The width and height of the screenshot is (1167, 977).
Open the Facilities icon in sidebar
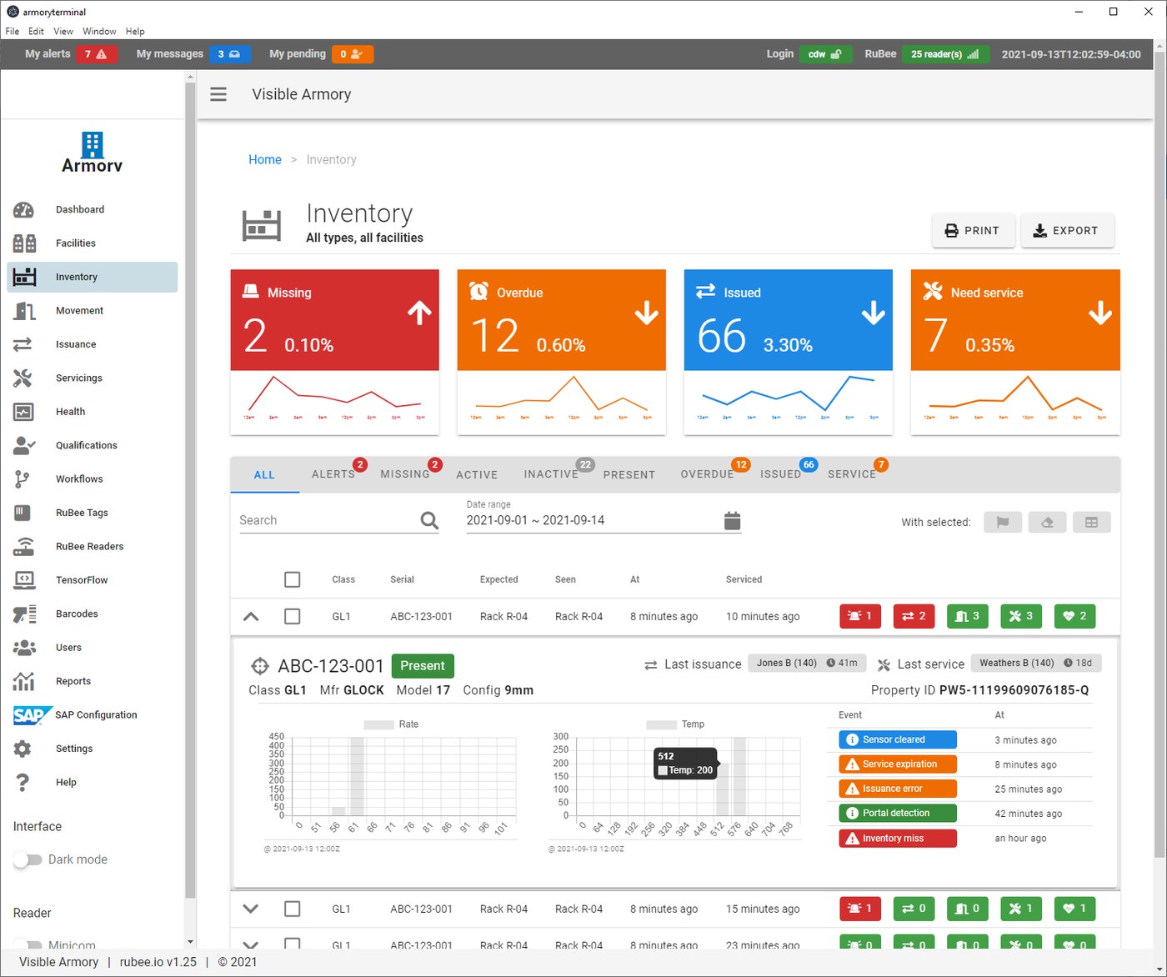coord(24,243)
